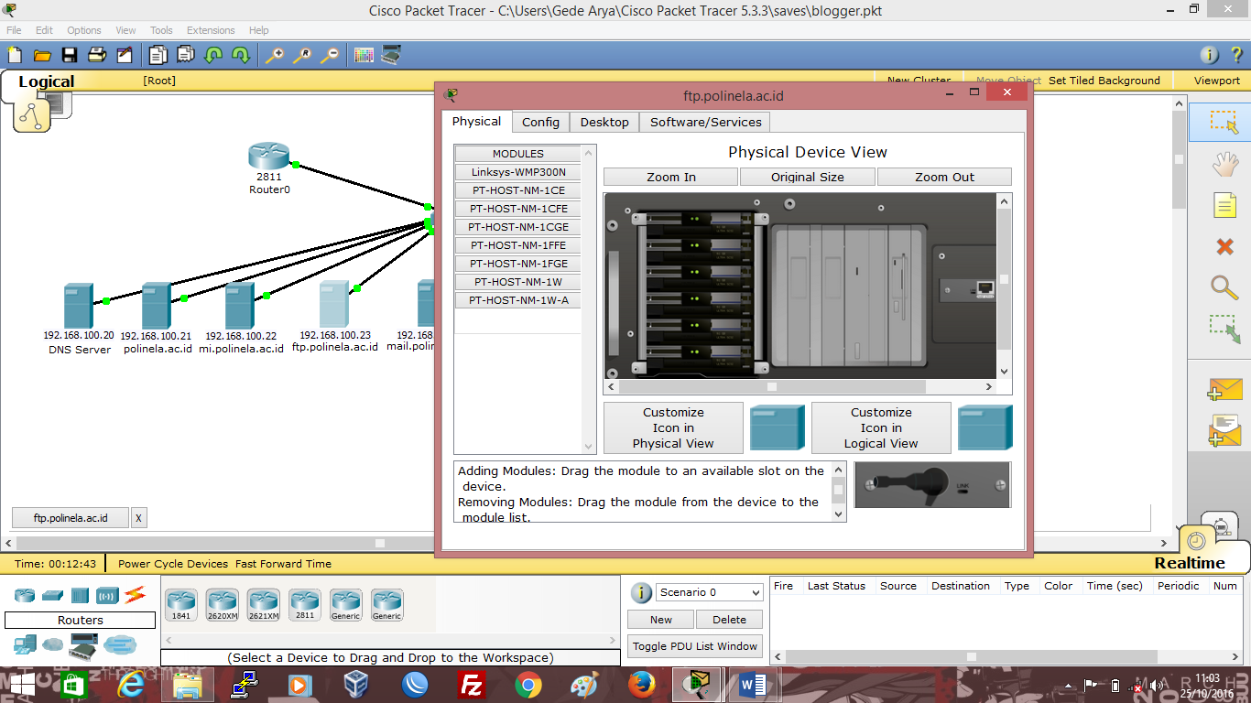Activate the Inspect magnifying glass tool
The width and height of the screenshot is (1251, 703).
click(1222, 288)
